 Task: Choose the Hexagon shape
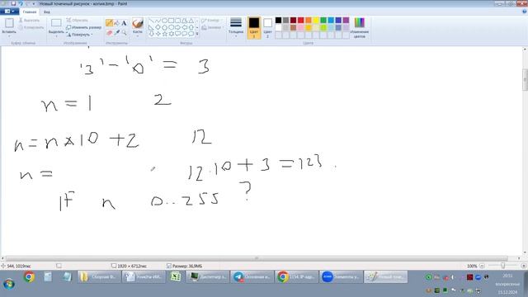171,27
